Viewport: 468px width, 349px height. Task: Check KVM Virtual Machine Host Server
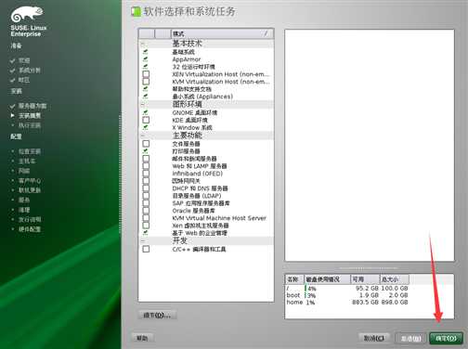(146, 218)
